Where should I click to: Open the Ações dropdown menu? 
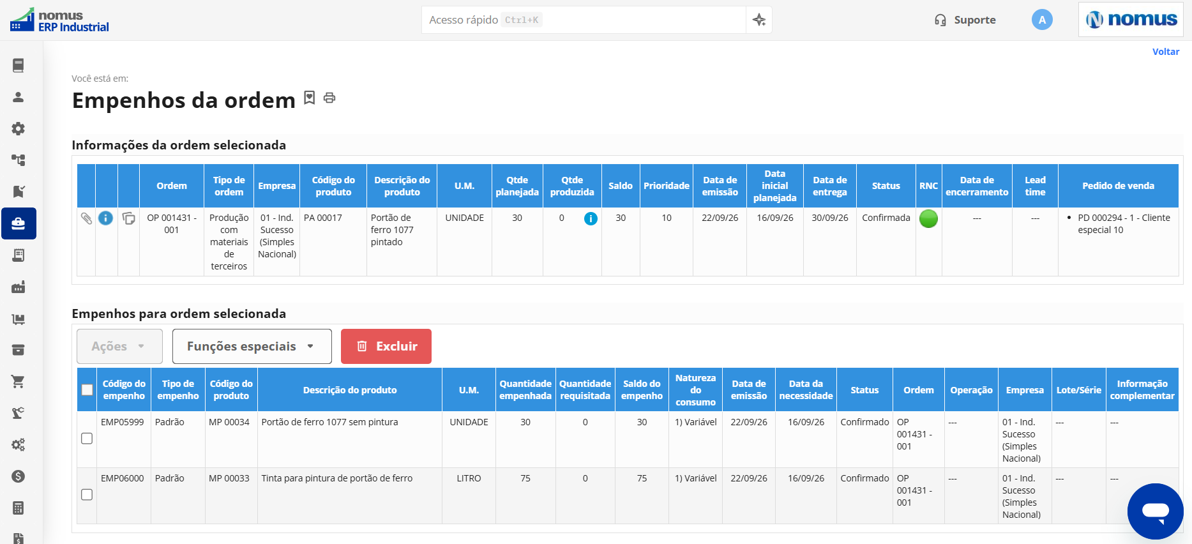pos(119,346)
